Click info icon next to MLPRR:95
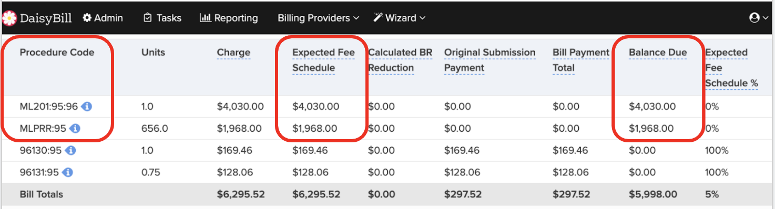Screen dimensions: 775x209 point(75,128)
